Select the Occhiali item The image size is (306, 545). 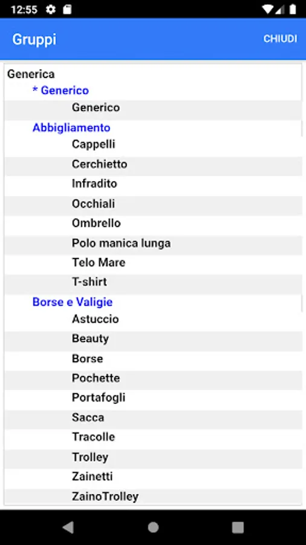click(x=153, y=203)
